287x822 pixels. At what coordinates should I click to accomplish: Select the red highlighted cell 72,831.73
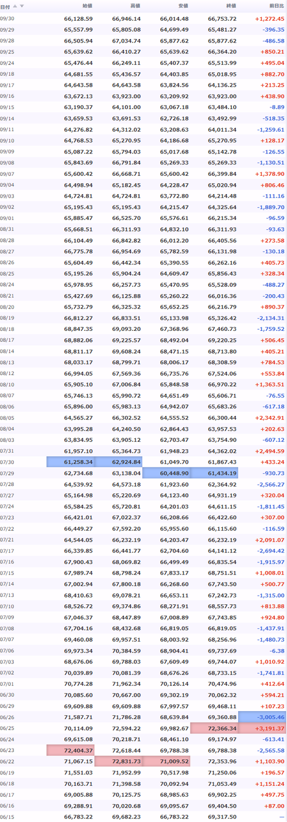point(118,761)
